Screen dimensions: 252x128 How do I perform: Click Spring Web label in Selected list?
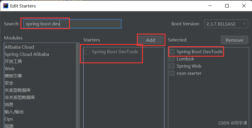189,66
